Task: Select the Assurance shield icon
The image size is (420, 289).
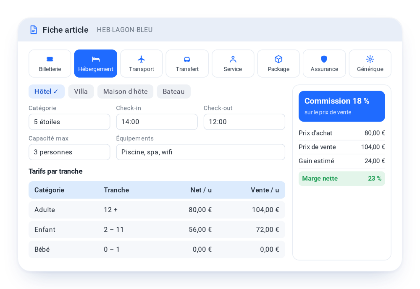Action: tap(324, 59)
